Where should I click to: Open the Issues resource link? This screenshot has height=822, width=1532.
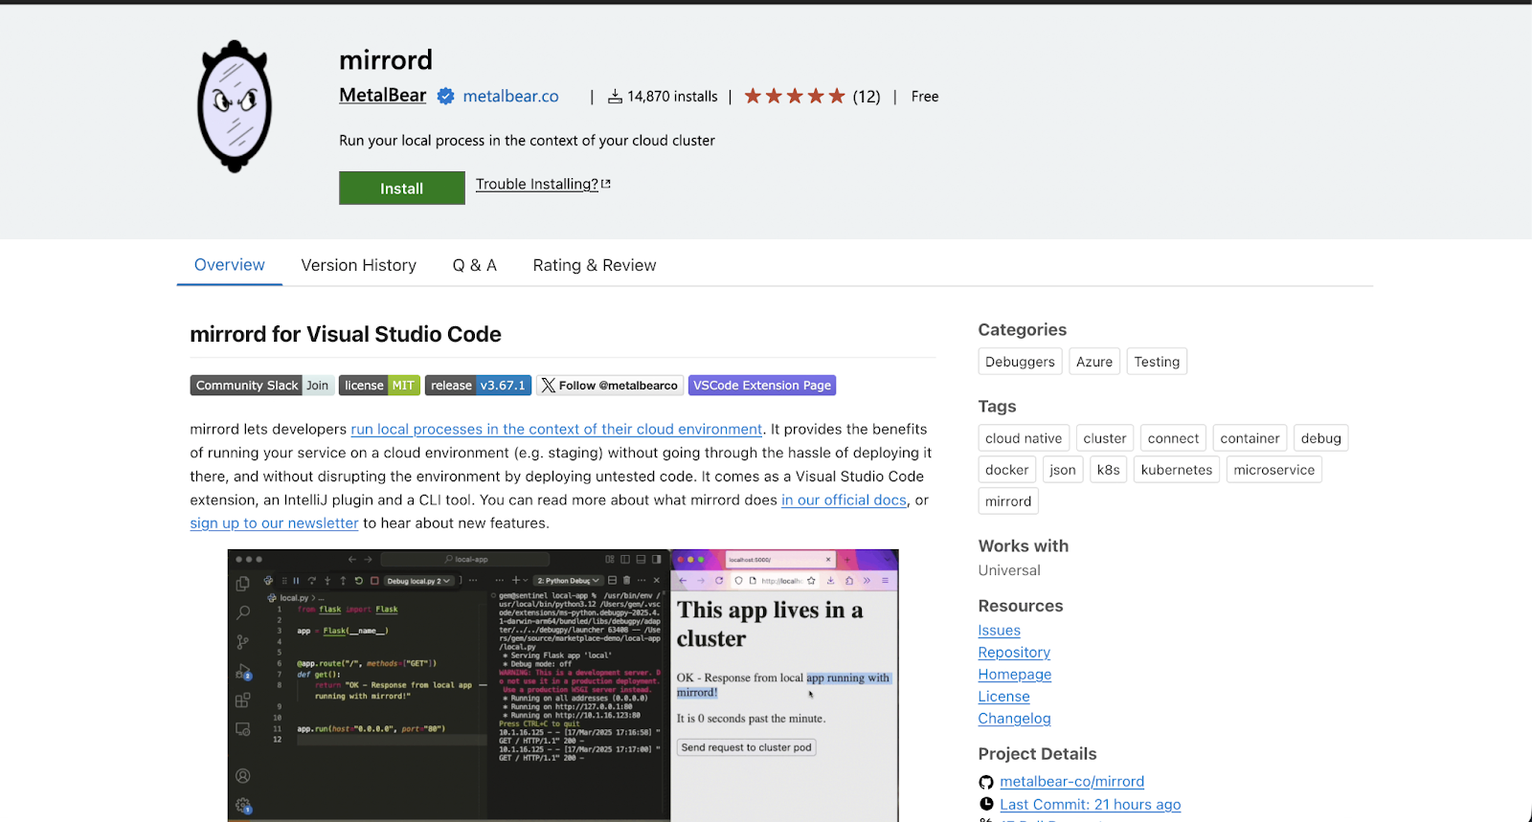coord(1000,631)
